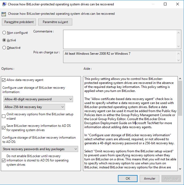Minimize the policy dialog window

[x=153, y=4]
